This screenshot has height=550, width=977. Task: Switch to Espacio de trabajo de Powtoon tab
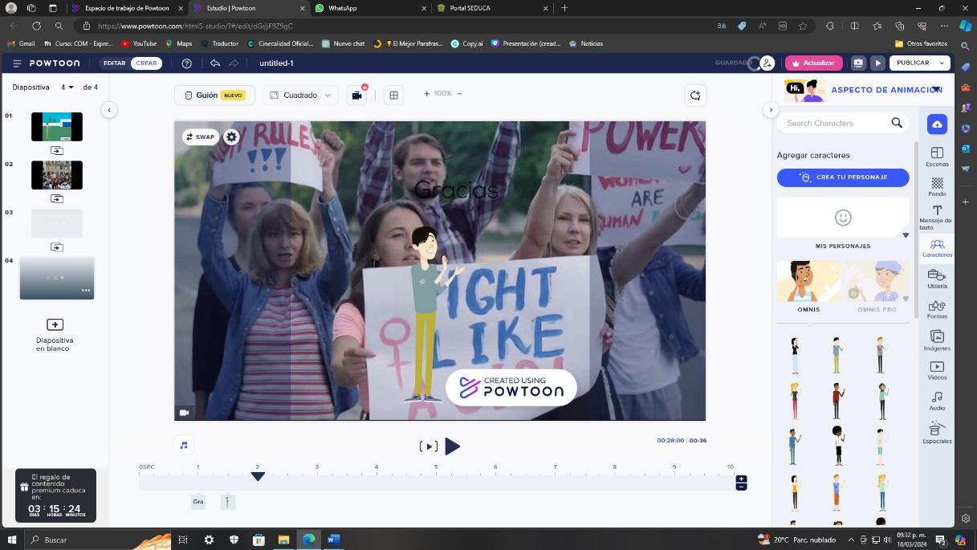click(x=127, y=8)
